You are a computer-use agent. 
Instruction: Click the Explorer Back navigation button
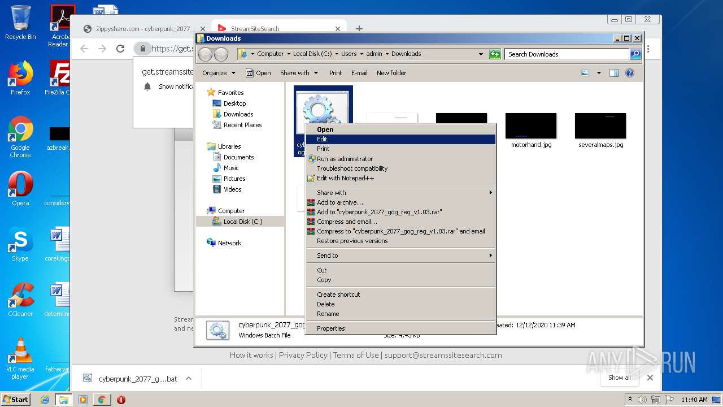click(205, 54)
